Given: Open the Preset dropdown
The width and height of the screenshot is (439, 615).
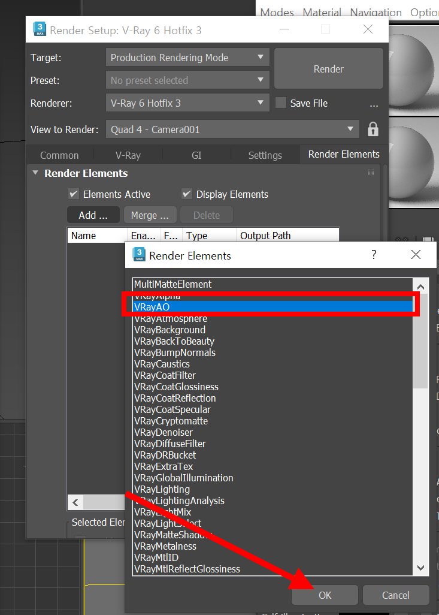Looking at the screenshot, I should (x=187, y=80).
